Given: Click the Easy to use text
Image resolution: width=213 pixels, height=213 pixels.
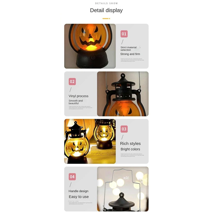Looking at the screenshot, I should click(79, 197).
